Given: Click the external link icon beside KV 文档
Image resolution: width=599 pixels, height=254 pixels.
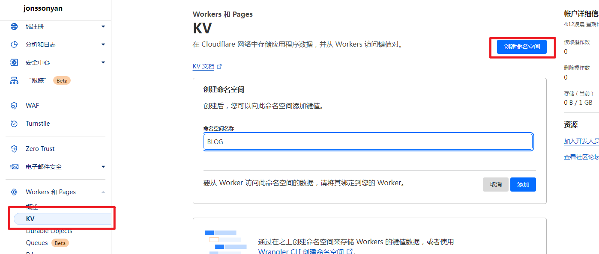Looking at the screenshot, I should coord(219,67).
